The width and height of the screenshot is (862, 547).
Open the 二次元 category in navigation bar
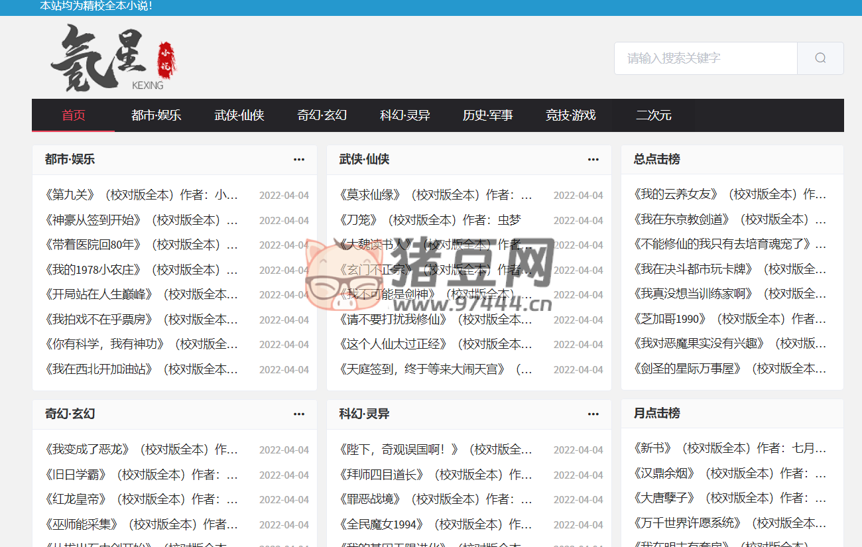click(654, 115)
